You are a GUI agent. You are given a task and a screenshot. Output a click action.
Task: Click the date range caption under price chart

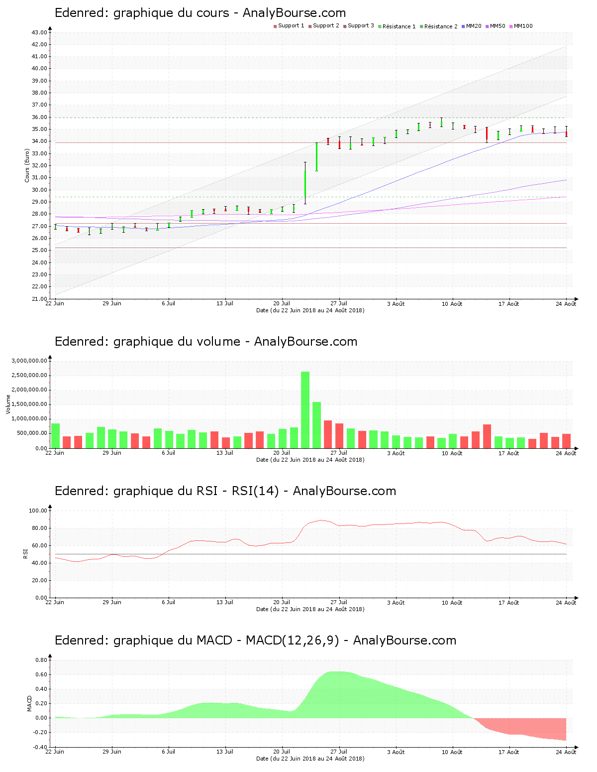pyautogui.click(x=310, y=310)
